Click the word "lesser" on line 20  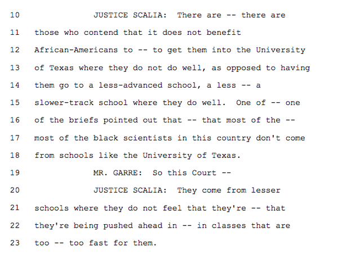[266, 190]
